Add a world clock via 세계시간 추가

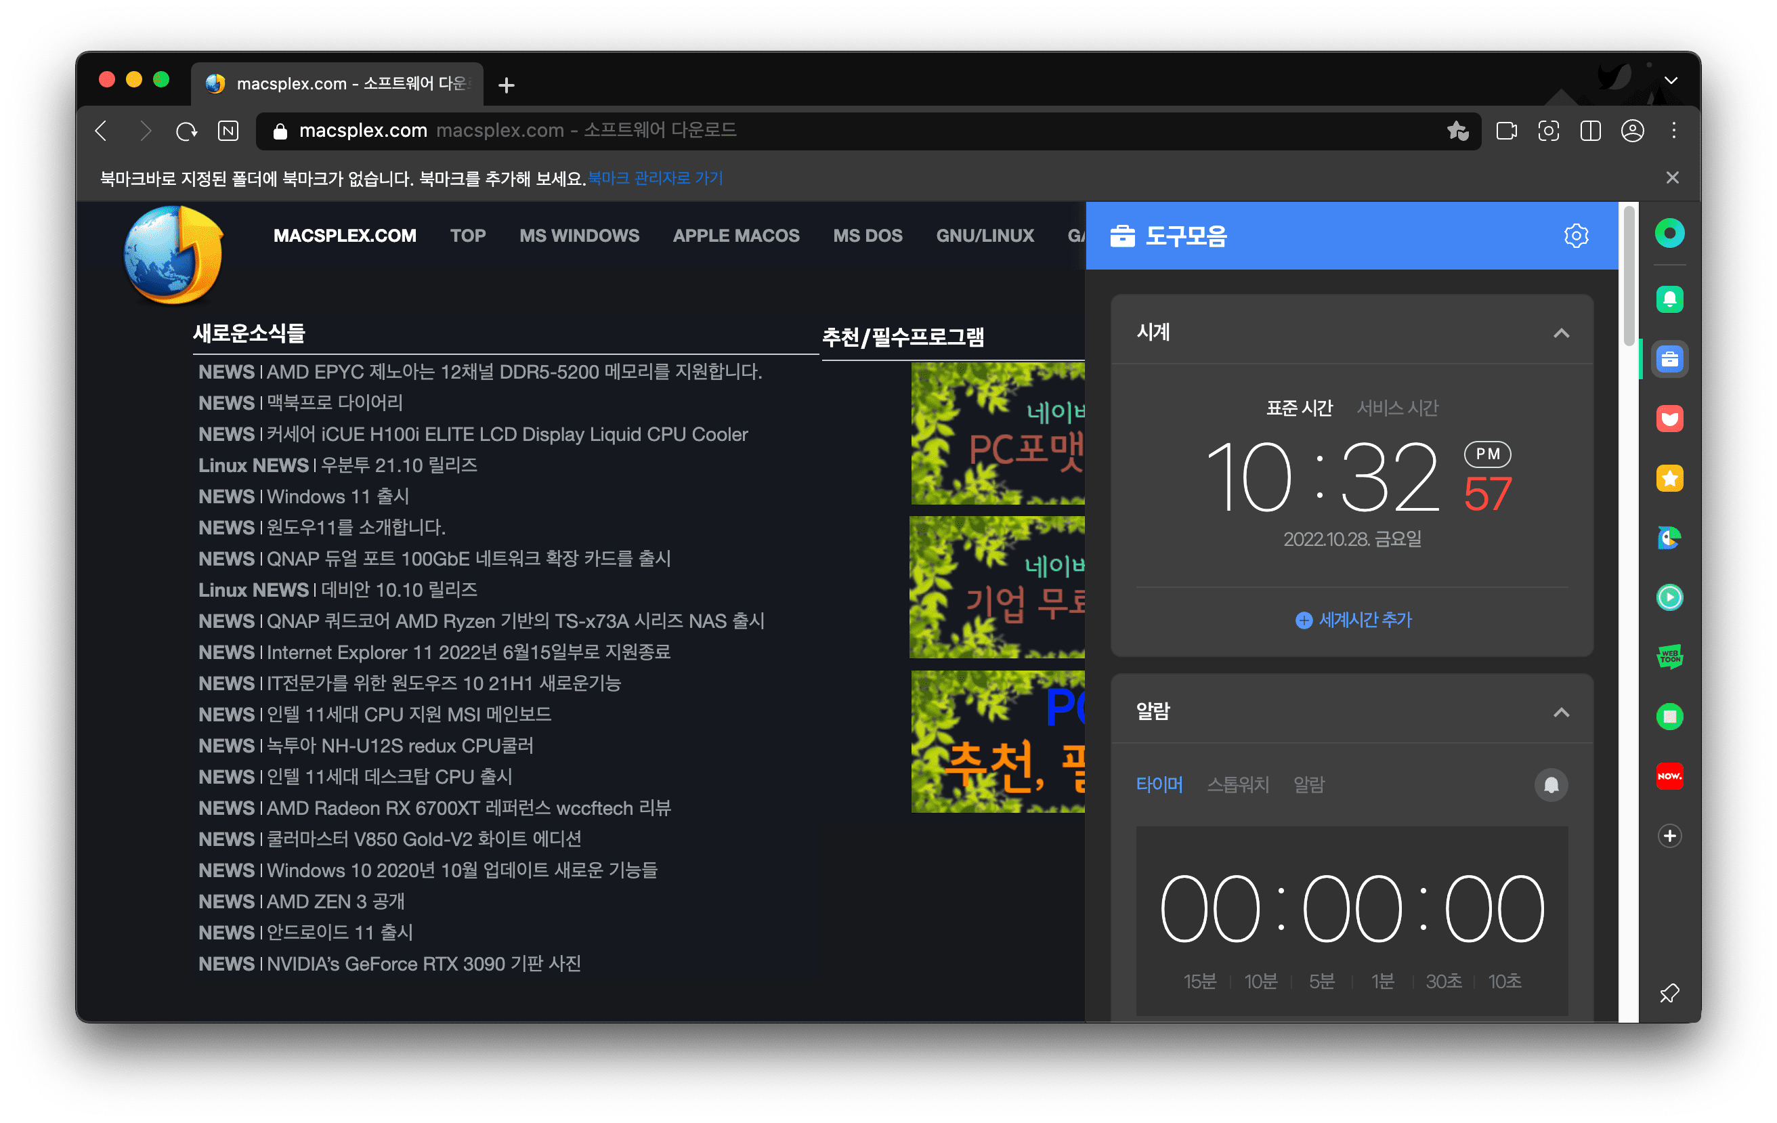tap(1354, 620)
